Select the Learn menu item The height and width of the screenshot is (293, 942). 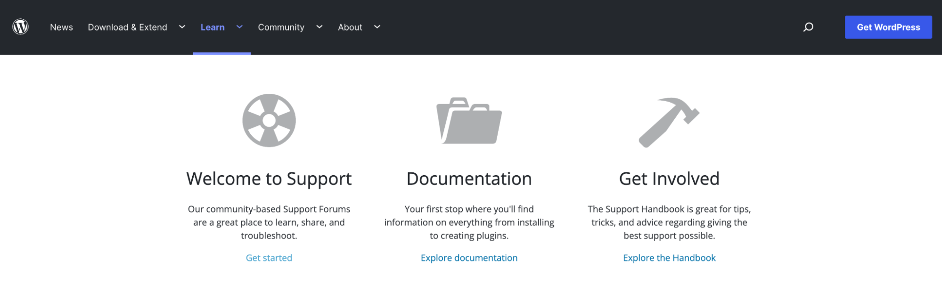pos(213,27)
